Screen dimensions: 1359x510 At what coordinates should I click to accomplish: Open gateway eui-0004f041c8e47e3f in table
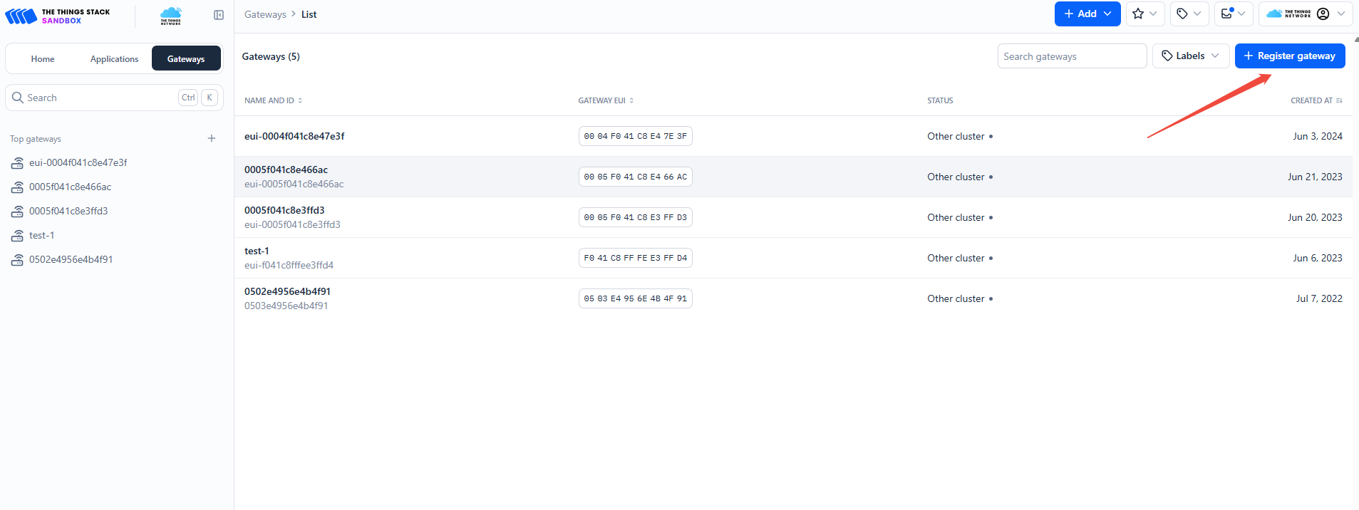294,137
